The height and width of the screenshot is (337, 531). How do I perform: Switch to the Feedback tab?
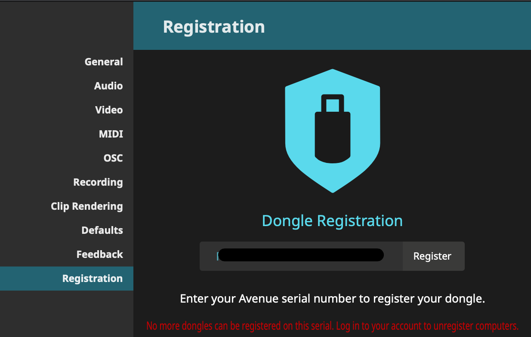pos(100,254)
